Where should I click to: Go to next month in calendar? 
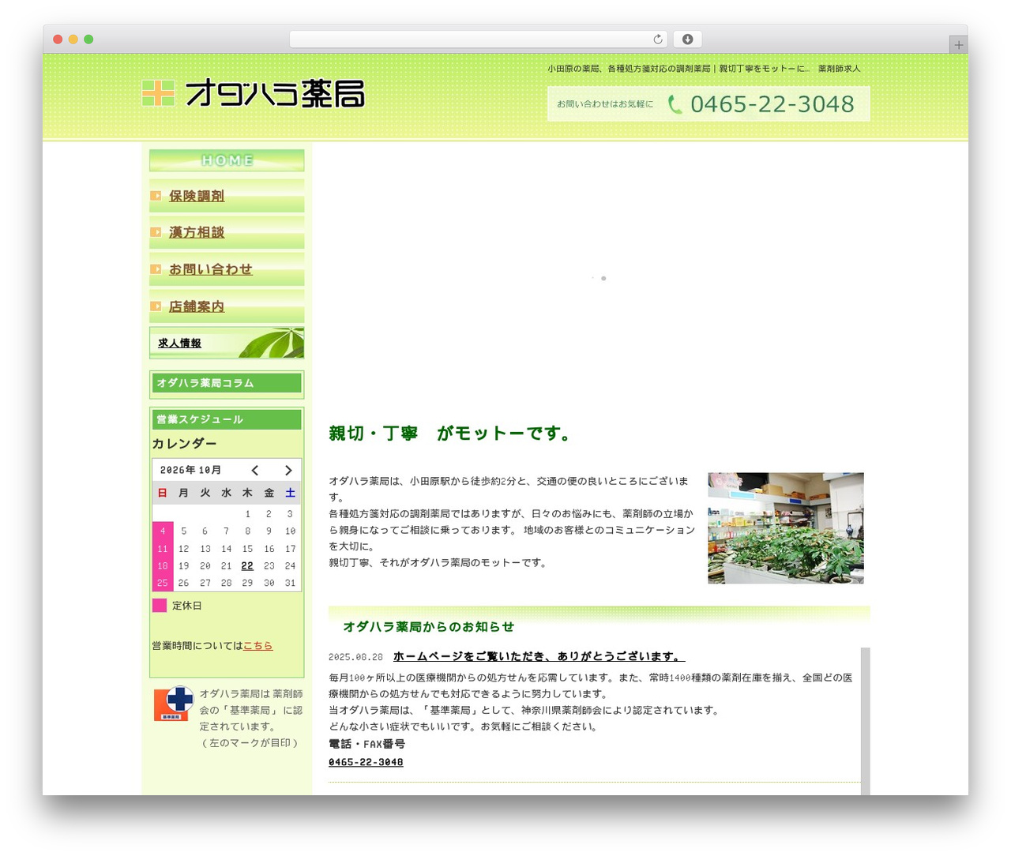[x=288, y=470]
